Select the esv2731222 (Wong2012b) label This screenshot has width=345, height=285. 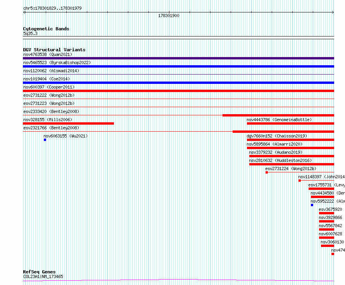click(x=49, y=95)
